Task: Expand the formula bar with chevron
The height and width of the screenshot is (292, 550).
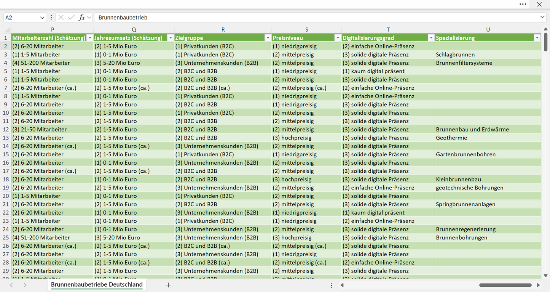Action: [x=542, y=18]
